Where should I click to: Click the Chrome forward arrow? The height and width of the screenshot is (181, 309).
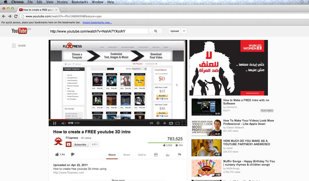(10, 16)
